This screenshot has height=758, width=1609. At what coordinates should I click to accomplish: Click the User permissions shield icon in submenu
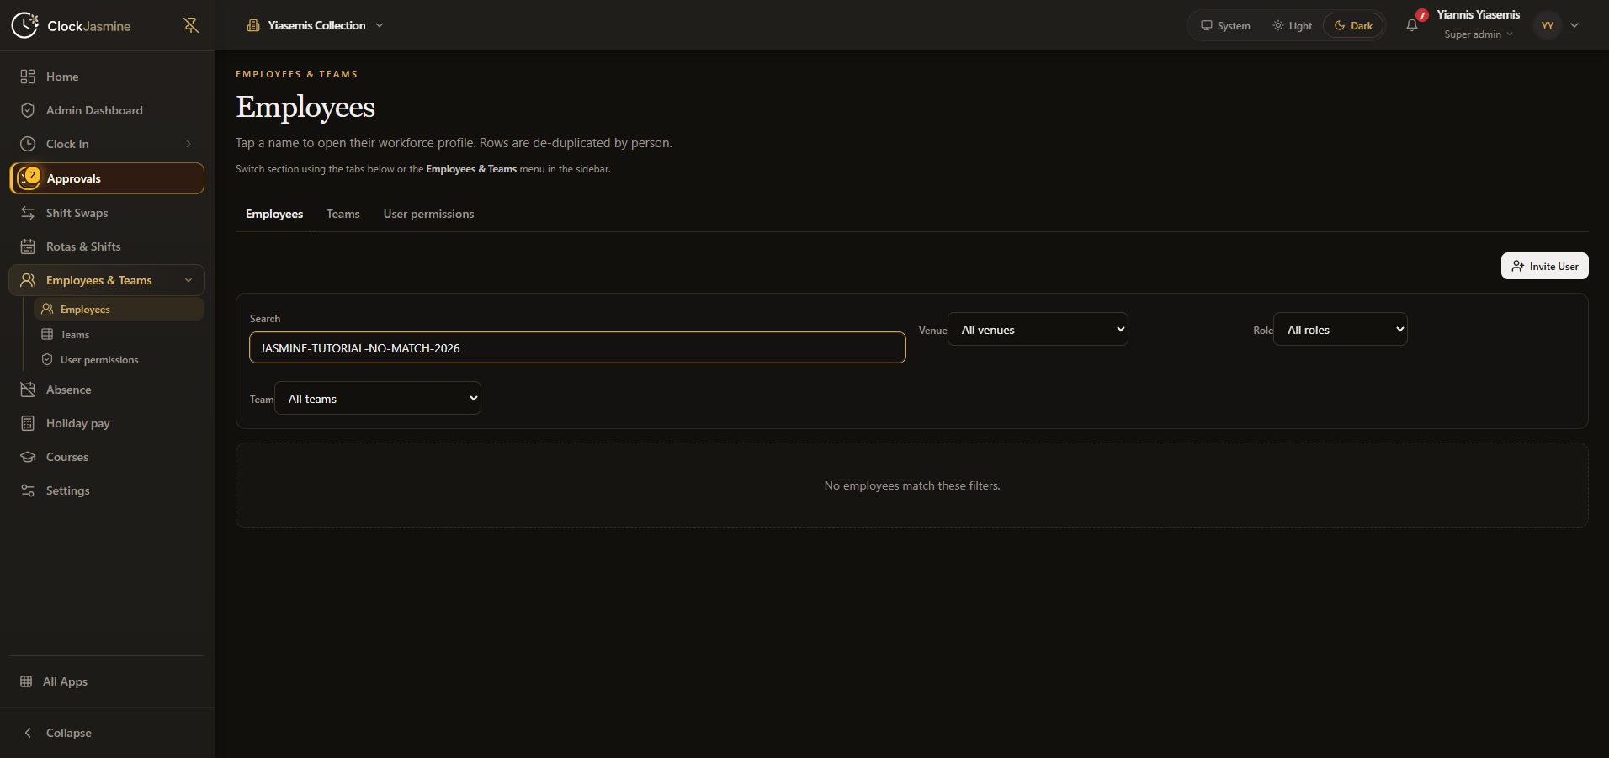47,360
